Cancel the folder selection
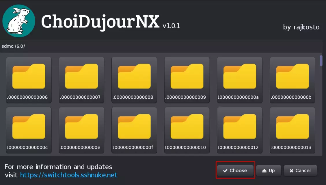The width and height of the screenshot is (326, 185). [x=300, y=171]
